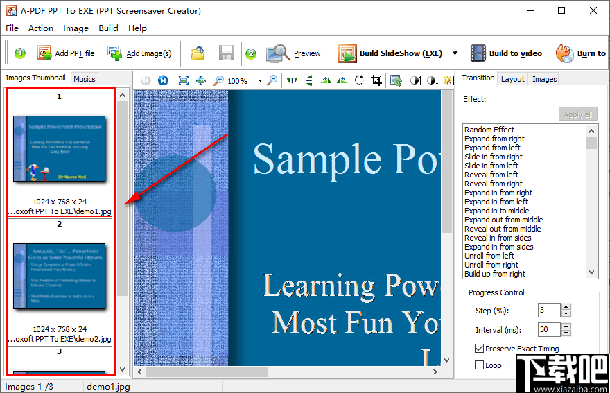Click the save floppy disk icon
610x393 pixels.
[x=226, y=53]
